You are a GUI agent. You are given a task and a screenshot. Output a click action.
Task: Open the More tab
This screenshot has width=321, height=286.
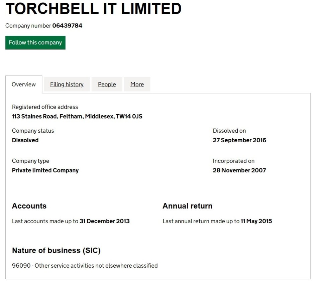tap(137, 84)
